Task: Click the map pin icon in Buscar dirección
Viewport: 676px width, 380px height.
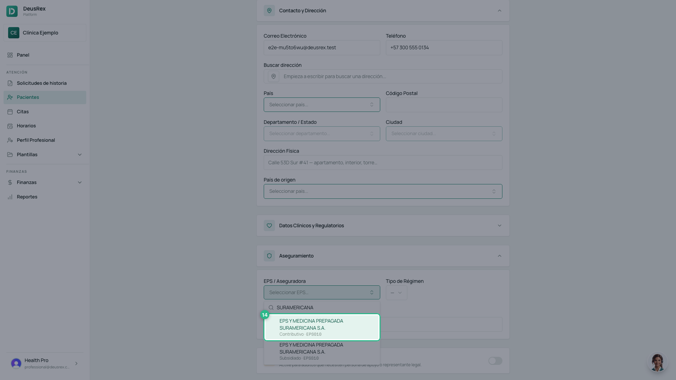Action: [274, 76]
